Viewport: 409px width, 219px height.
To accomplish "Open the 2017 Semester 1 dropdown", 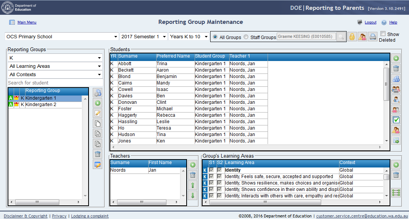I will [144, 37].
